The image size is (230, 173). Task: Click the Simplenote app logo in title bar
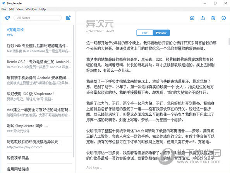[3, 3]
